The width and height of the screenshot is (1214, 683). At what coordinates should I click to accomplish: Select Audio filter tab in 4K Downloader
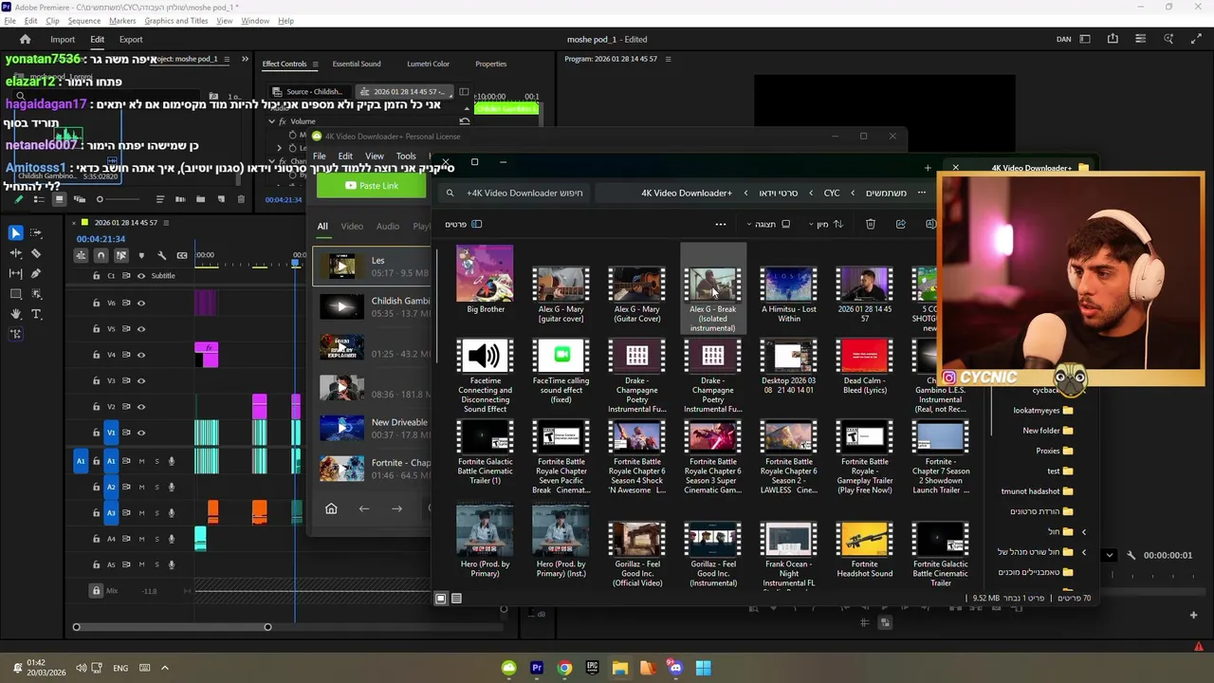(x=387, y=226)
